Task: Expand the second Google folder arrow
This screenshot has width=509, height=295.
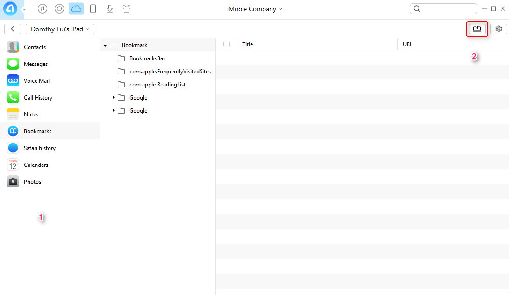Action: [x=113, y=110]
